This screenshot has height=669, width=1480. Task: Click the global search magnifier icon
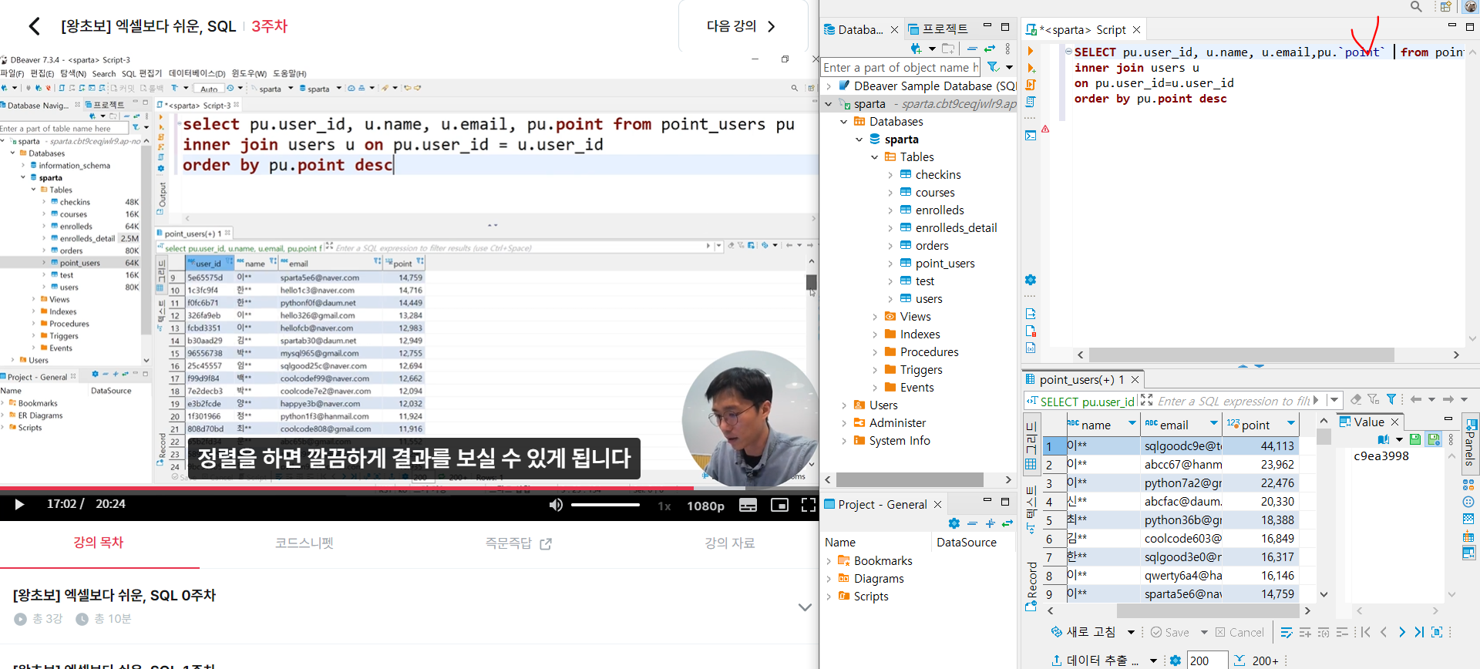[x=1416, y=7]
